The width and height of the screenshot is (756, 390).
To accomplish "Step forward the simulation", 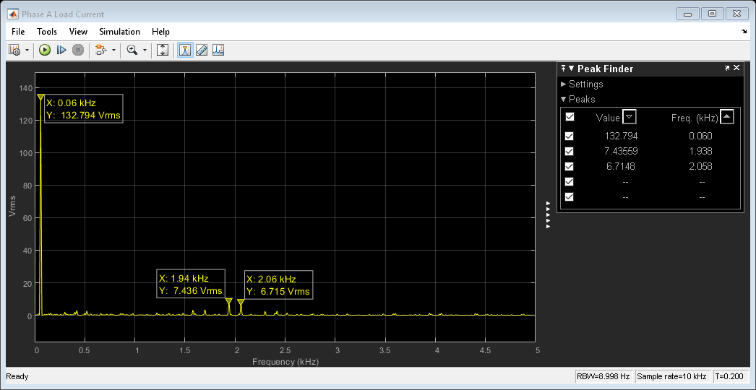I will [61, 50].
